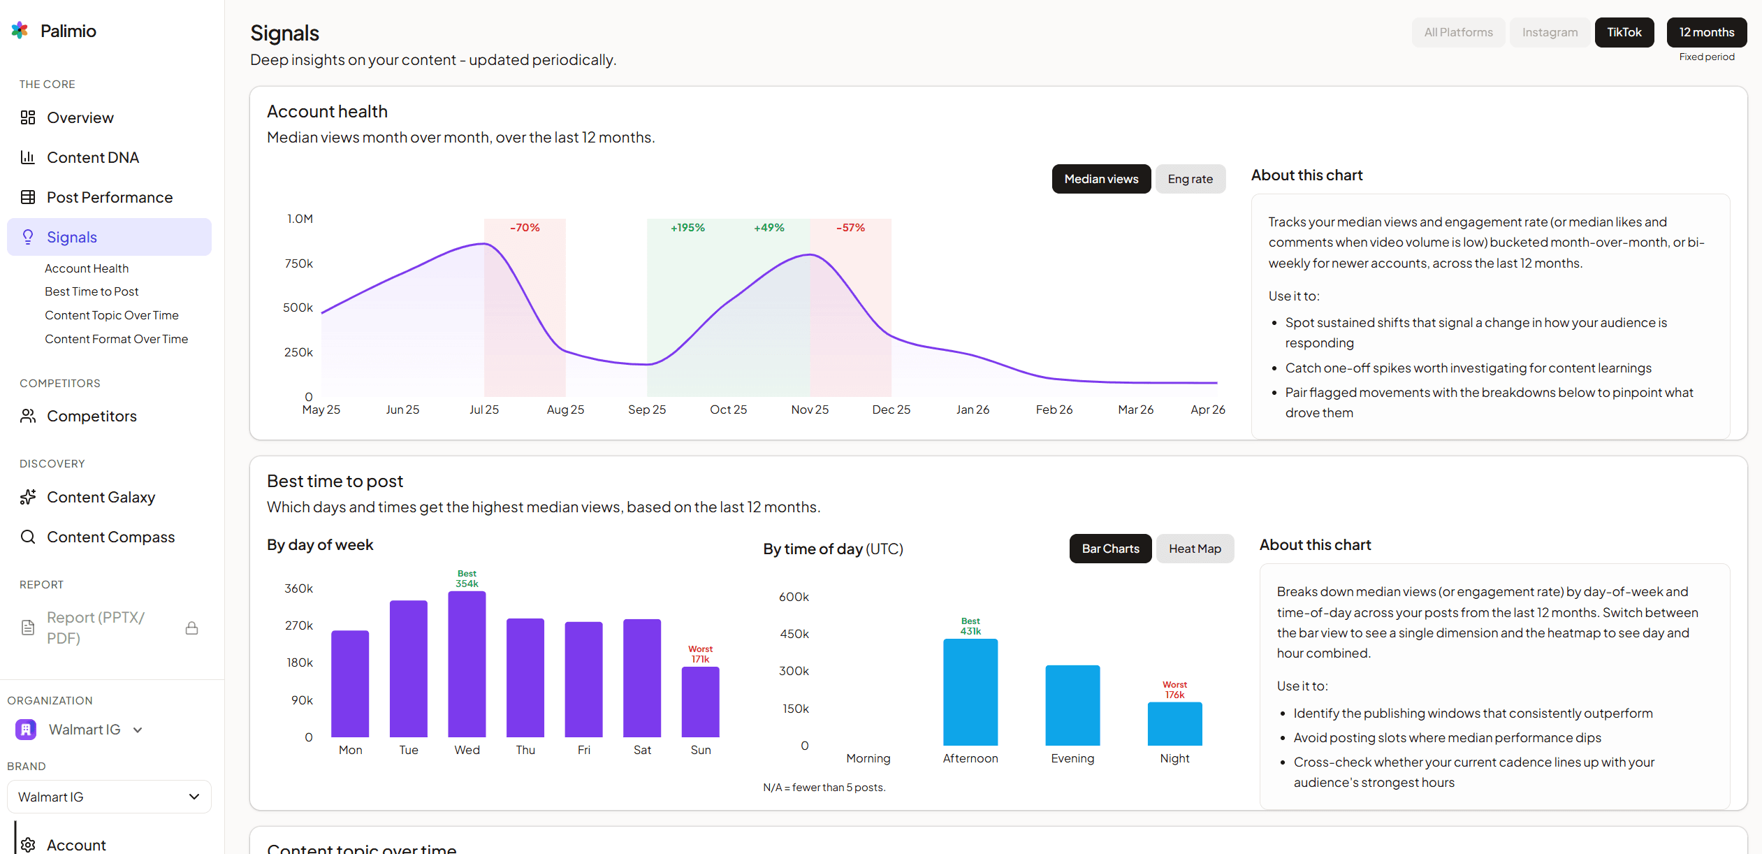
Task: Click the -57% change label on chart
Action: tap(850, 228)
